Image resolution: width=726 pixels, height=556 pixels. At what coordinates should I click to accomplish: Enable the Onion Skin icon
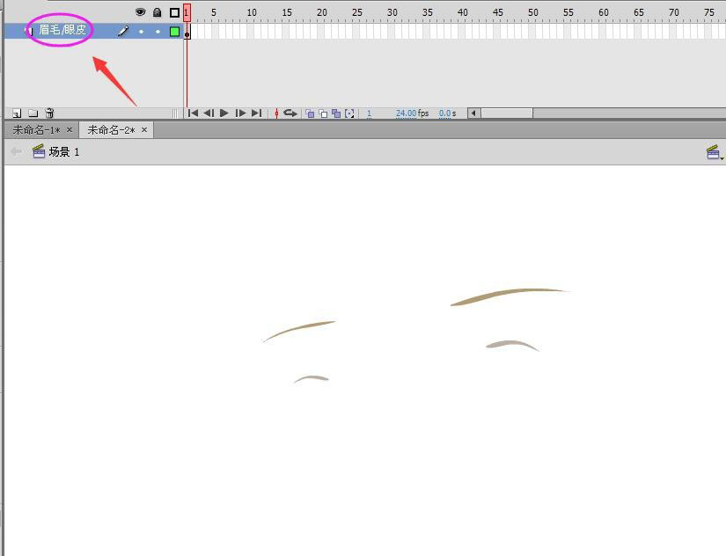pos(310,113)
